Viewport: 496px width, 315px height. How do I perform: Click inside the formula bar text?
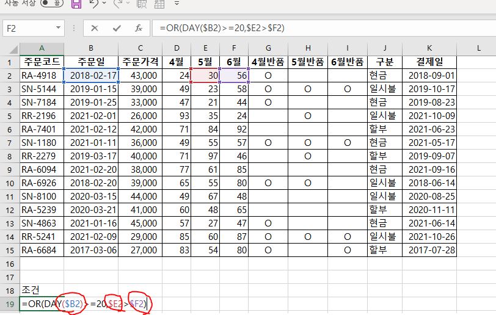(x=305, y=28)
